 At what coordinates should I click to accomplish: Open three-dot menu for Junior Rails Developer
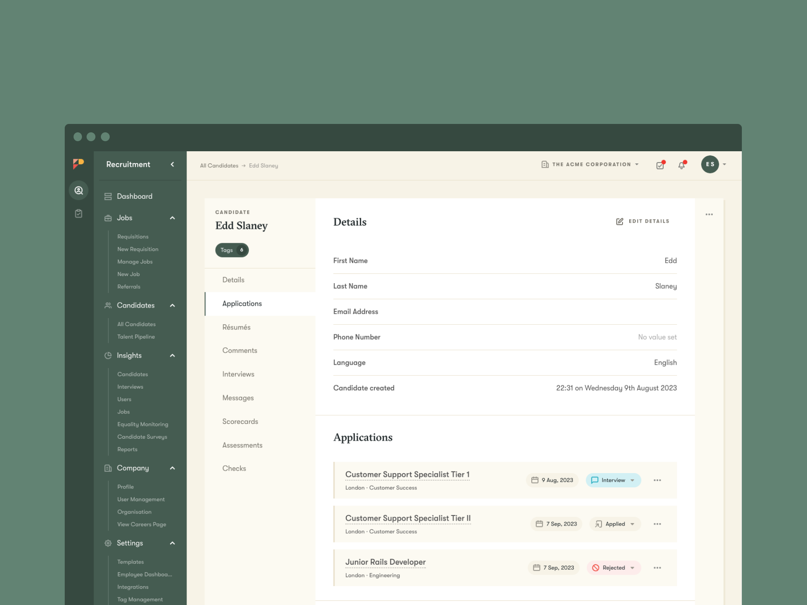(657, 568)
